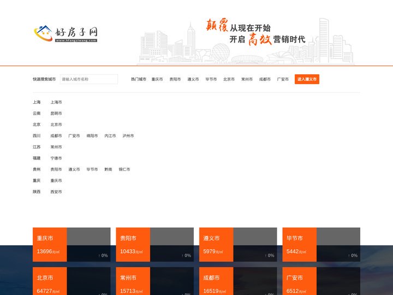Open 泸州市 in the 四川 row
393x295 pixels.
pos(128,135)
